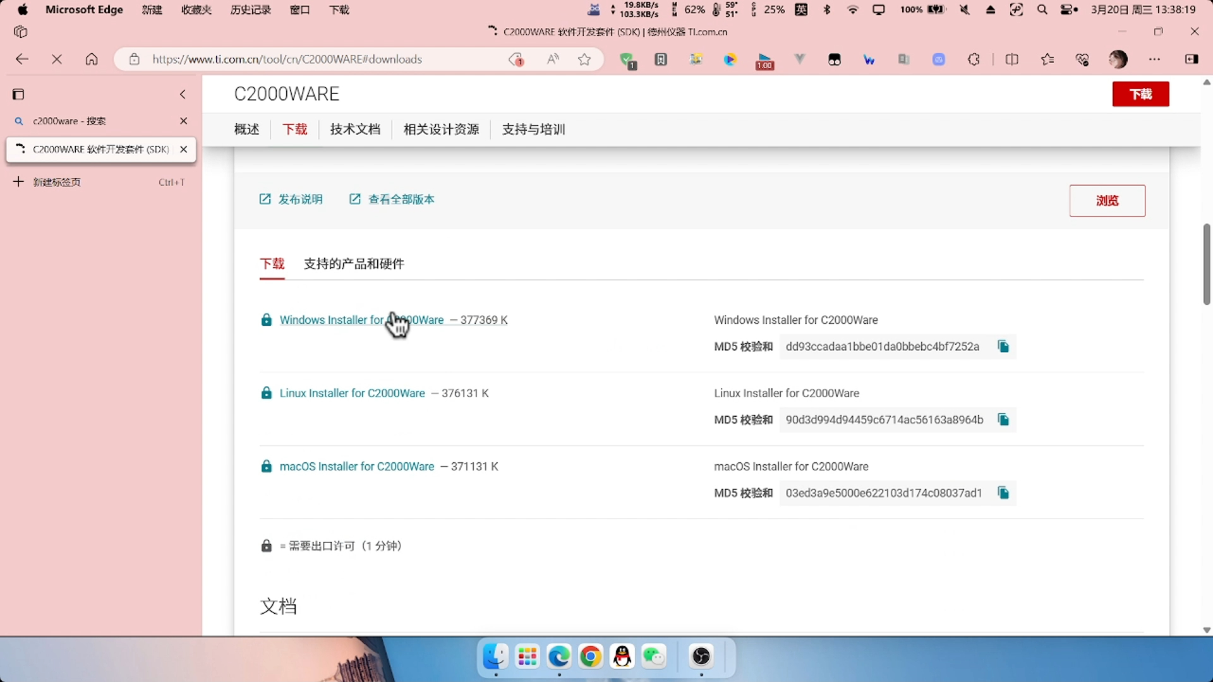This screenshot has height=682, width=1213.
Task: Add page to favorites star icon
Action: click(584, 59)
